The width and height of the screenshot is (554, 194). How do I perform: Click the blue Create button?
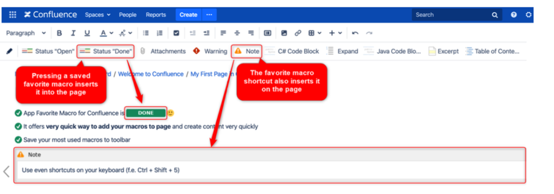tap(188, 15)
